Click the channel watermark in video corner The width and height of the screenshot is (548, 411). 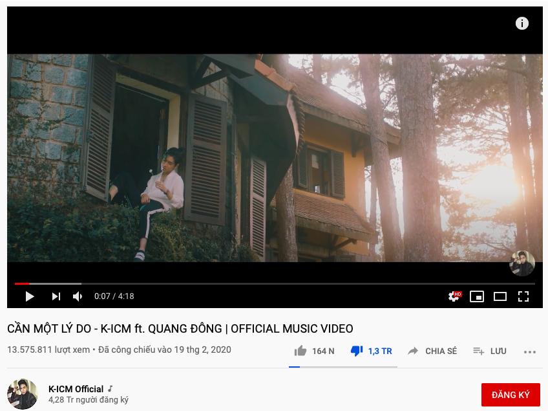coord(522,263)
